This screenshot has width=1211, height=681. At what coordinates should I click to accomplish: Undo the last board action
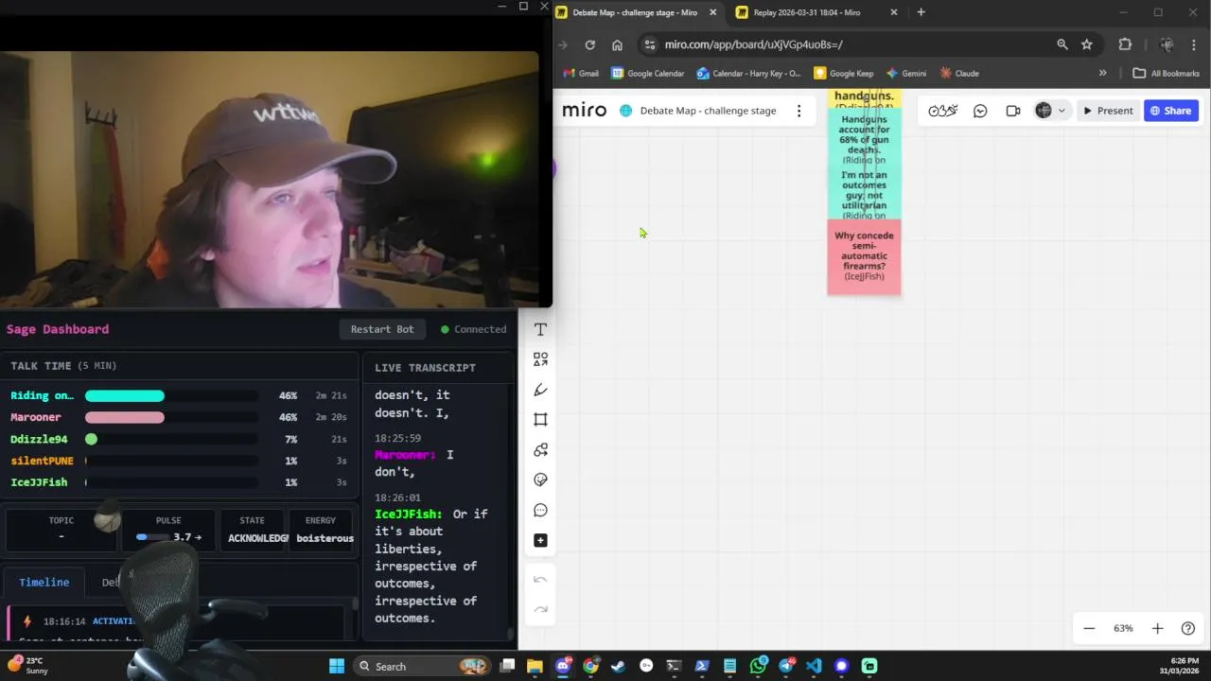[x=540, y=579]
